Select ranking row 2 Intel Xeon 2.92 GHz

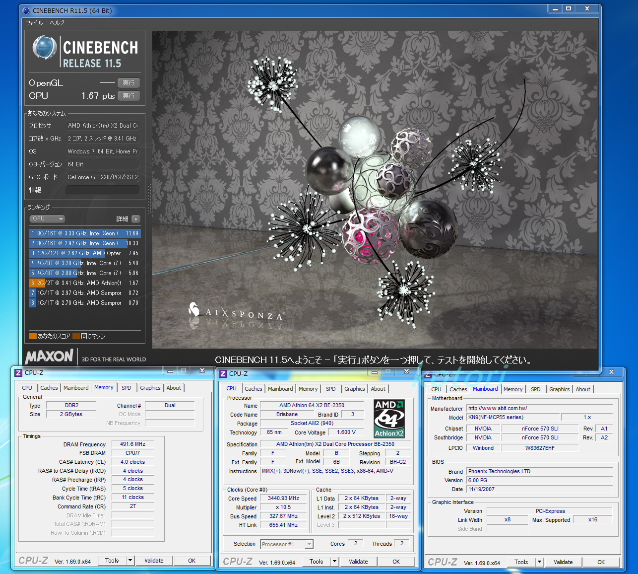(85, 243)
